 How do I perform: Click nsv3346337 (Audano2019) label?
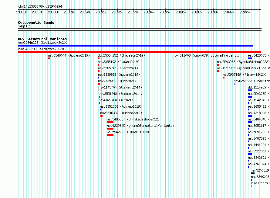tap(121, 113)
